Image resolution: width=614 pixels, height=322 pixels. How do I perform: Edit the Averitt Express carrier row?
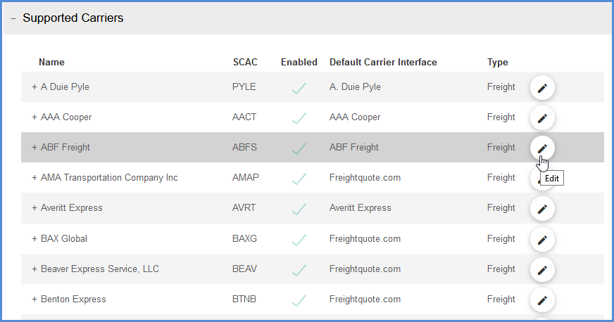tap(542, 209)
